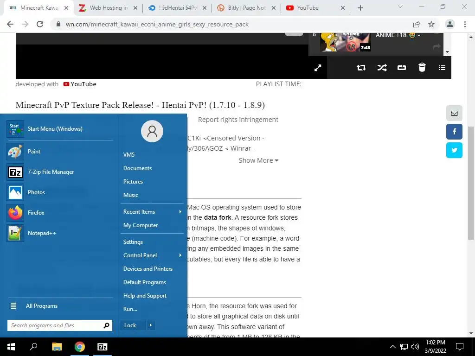The height and width of the screenshot is (356, 475).
Task: Switch to the Bitly Page Not Found tab
Action: coord(246,8)
